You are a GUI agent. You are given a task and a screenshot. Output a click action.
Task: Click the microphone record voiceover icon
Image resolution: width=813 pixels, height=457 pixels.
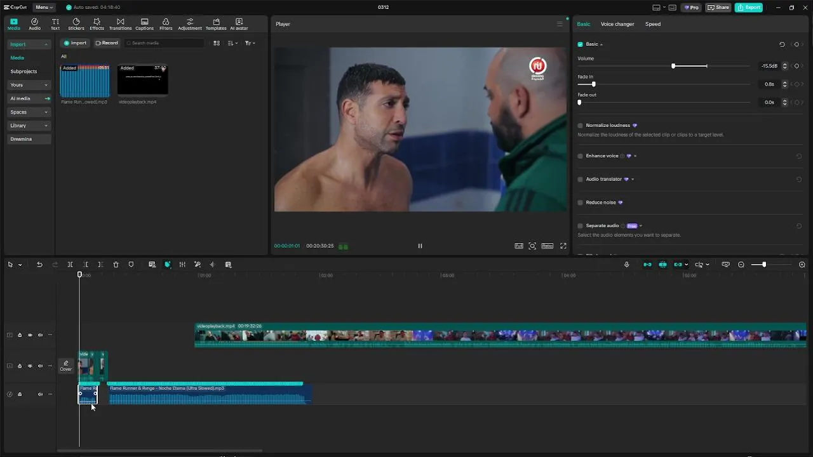(x=626, y=265)
